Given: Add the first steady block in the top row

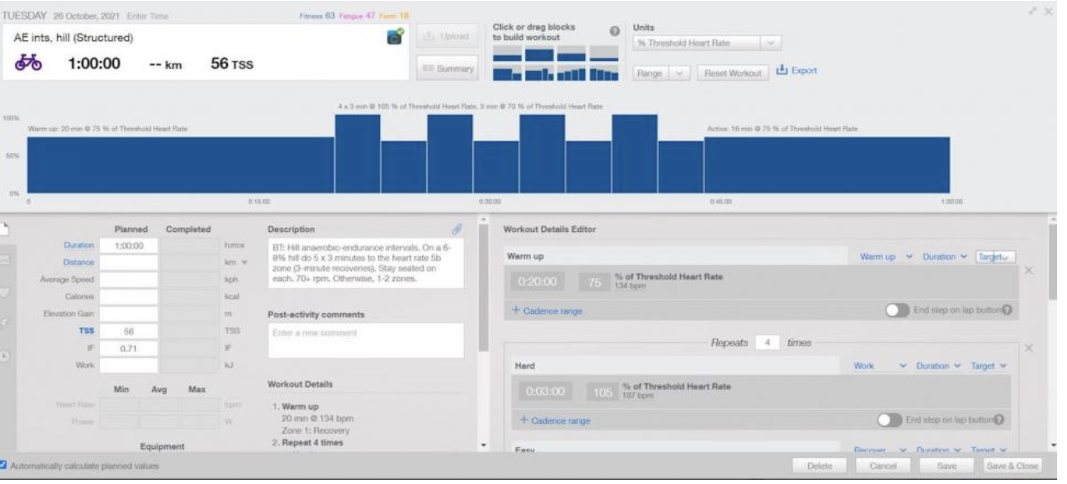Looking at the screenshot, I should click(506, 54).
